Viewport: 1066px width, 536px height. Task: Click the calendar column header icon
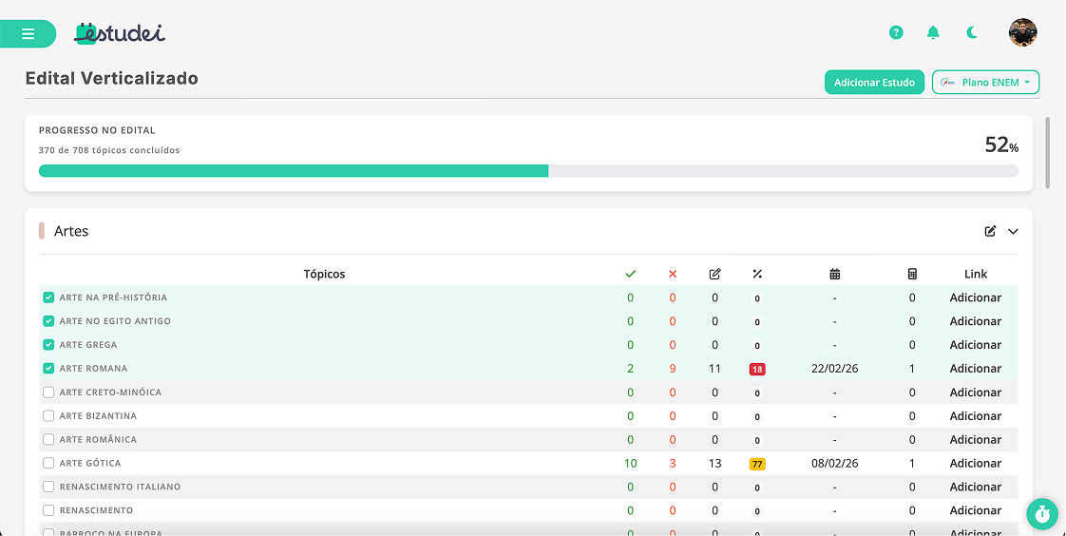click(x=834, y=274)
